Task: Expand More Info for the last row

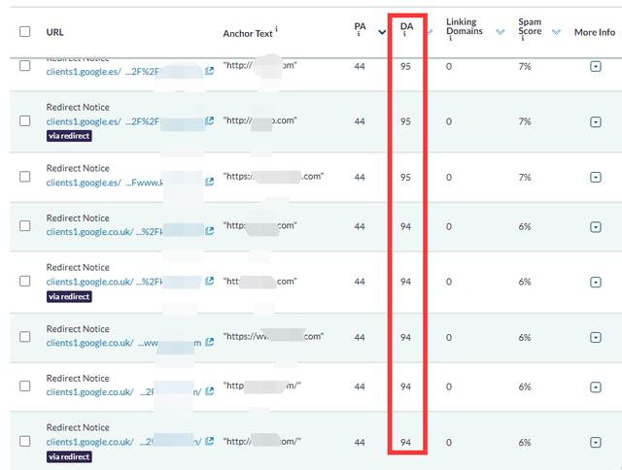Action: pos(596,442)
